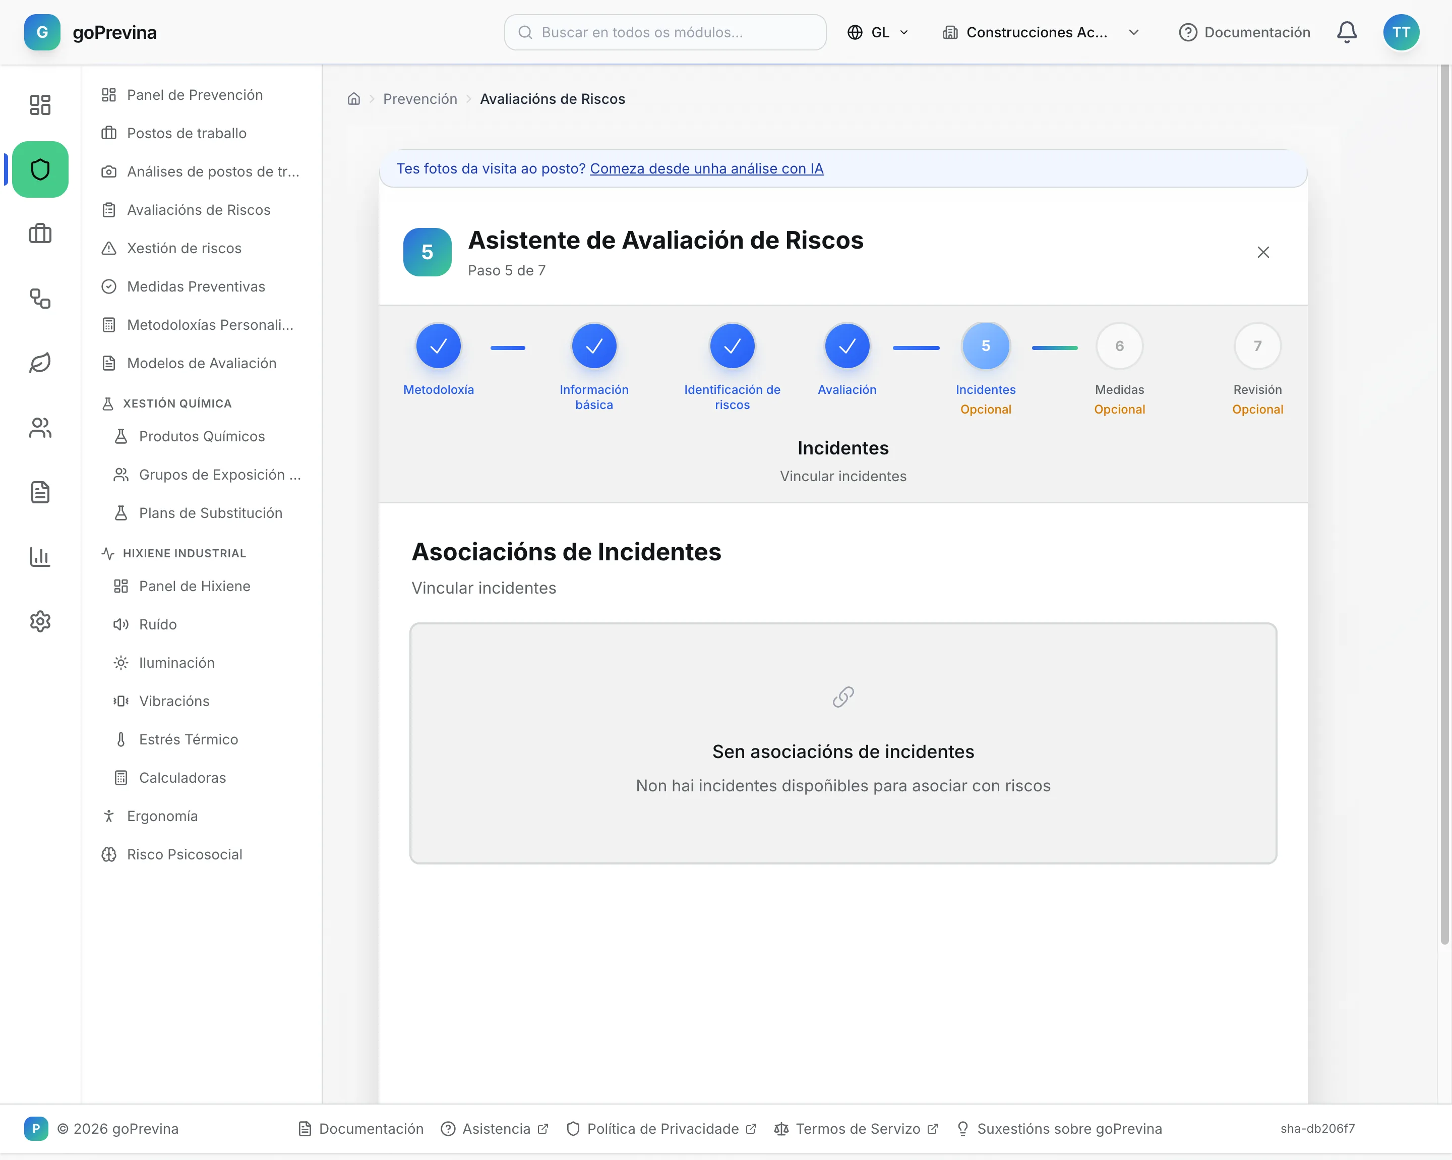Open Documentación in the top bar
The image size is (1452, 1160).
(x=1244, y=32)
